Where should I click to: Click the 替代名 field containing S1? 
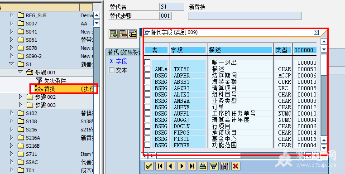pyautogui.click(x=172, y=7)
